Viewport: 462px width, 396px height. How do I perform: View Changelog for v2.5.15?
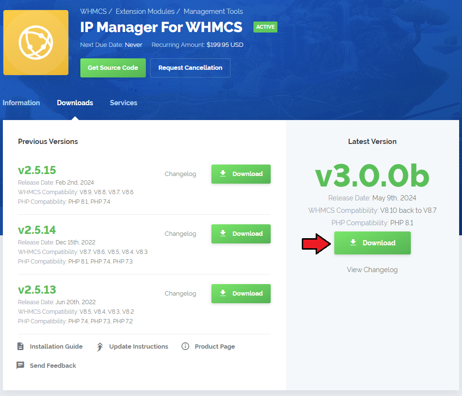click(x=180, y=174)
